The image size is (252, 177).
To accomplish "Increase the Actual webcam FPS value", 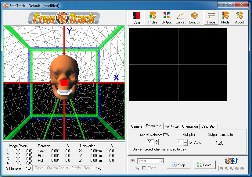I will click(157, 140).
